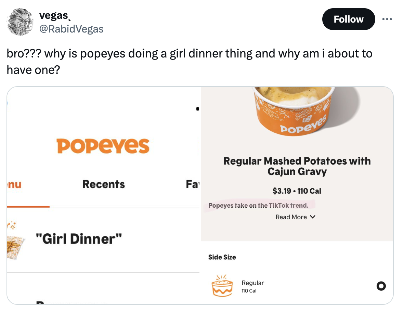Open the "Girl Dinner" menu category

click(x=79, y=239)
